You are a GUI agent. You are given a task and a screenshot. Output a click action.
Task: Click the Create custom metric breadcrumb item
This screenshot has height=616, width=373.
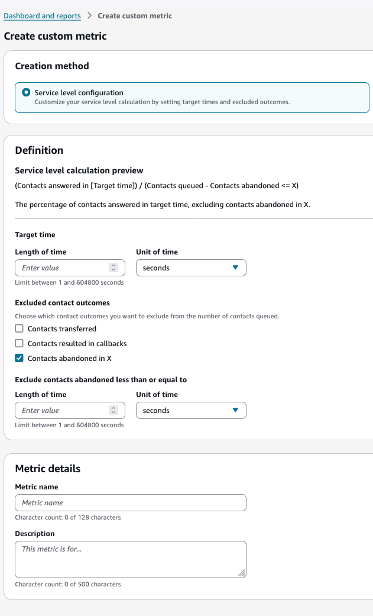pos(135,15)
